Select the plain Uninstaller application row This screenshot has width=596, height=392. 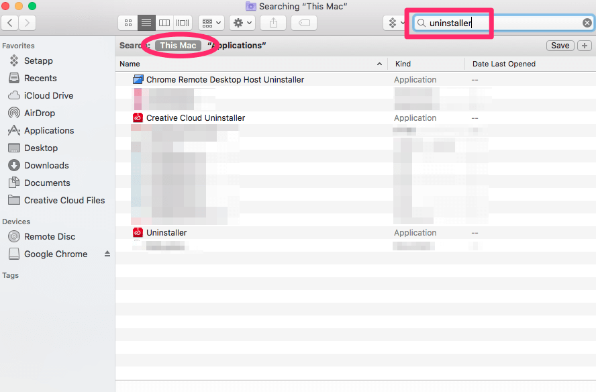pos(356,233)
